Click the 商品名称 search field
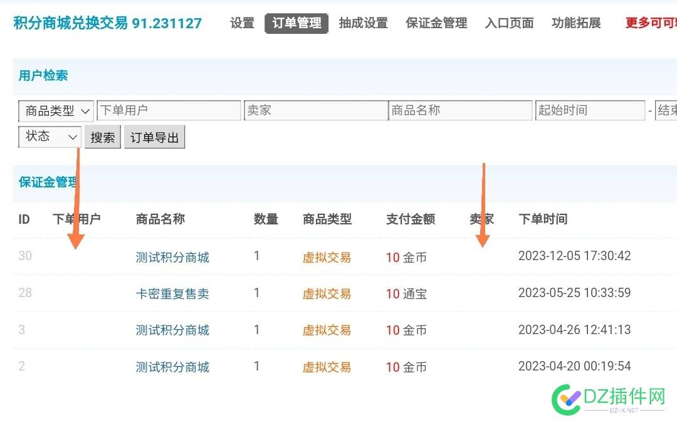The image size is (677, 425). tap(461, 110)
